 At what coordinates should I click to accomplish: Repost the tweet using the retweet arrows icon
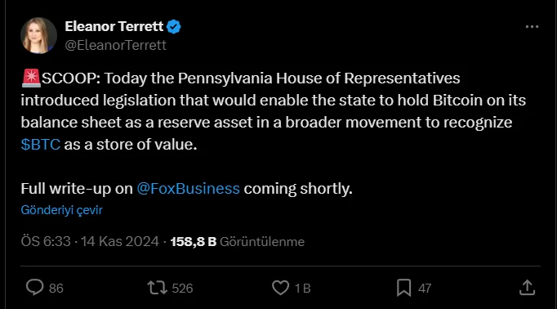click(157, 288)
